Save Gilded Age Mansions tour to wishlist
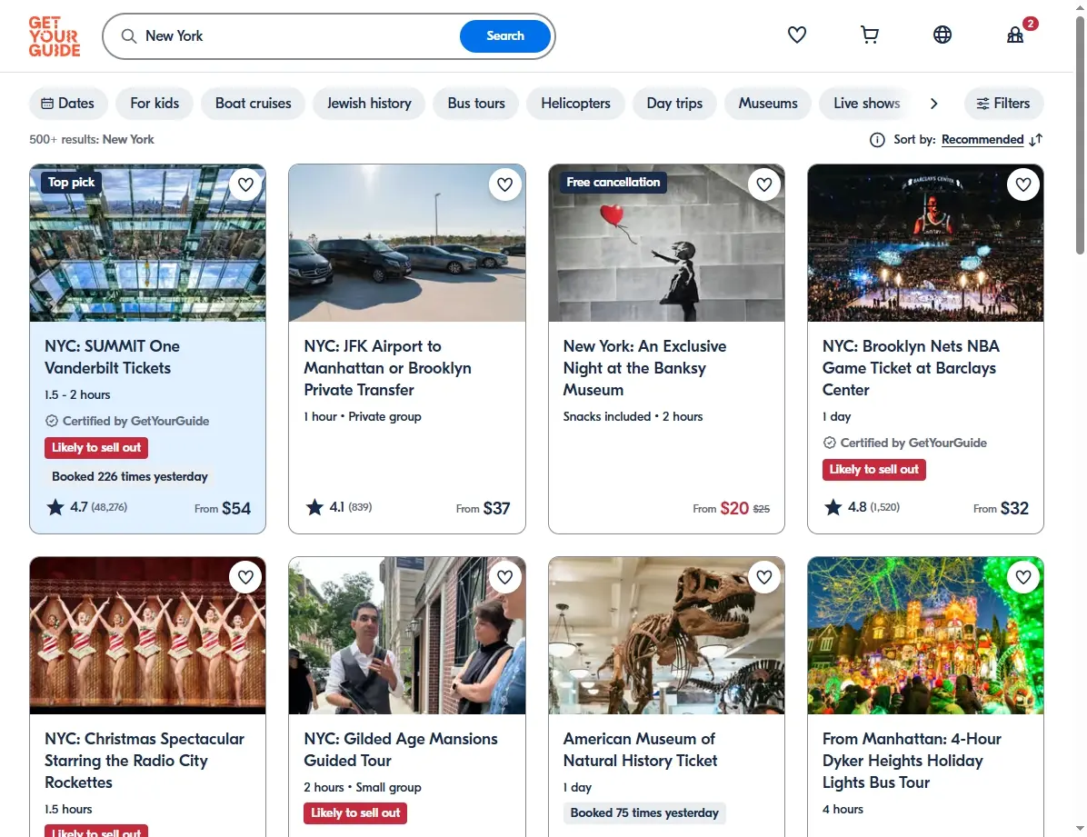Viewport: 1087px width, 837px height. [504, 577]
